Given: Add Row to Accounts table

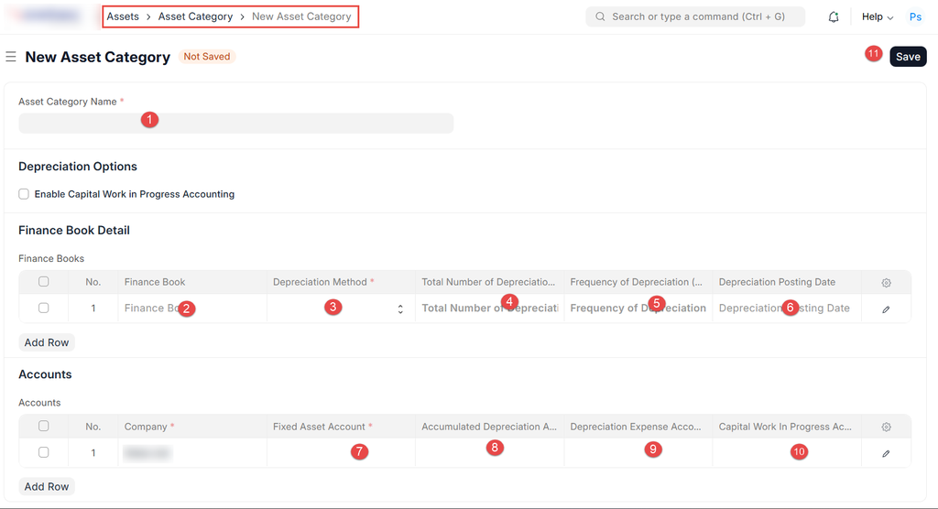Looking at the screenshot, I should tap(47, 486).
